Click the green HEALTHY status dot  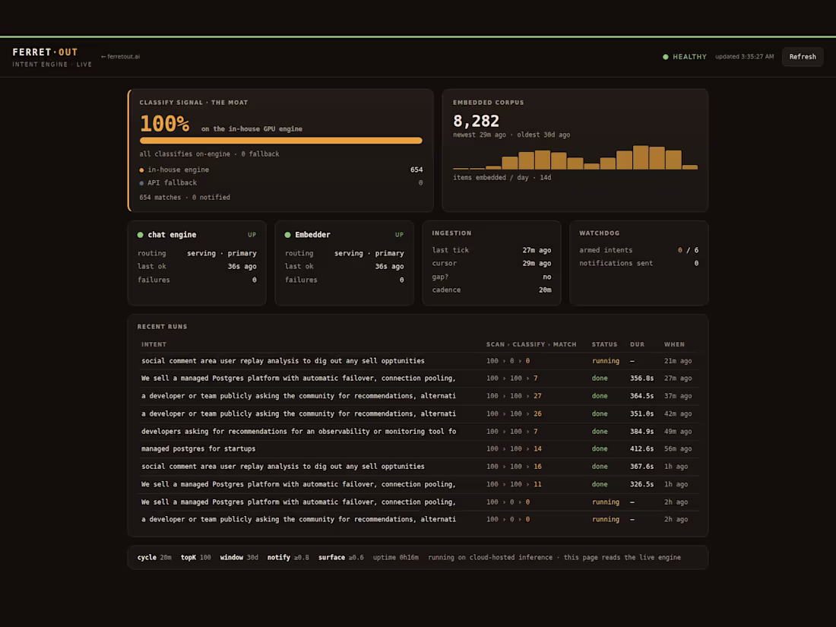[666, 56]
